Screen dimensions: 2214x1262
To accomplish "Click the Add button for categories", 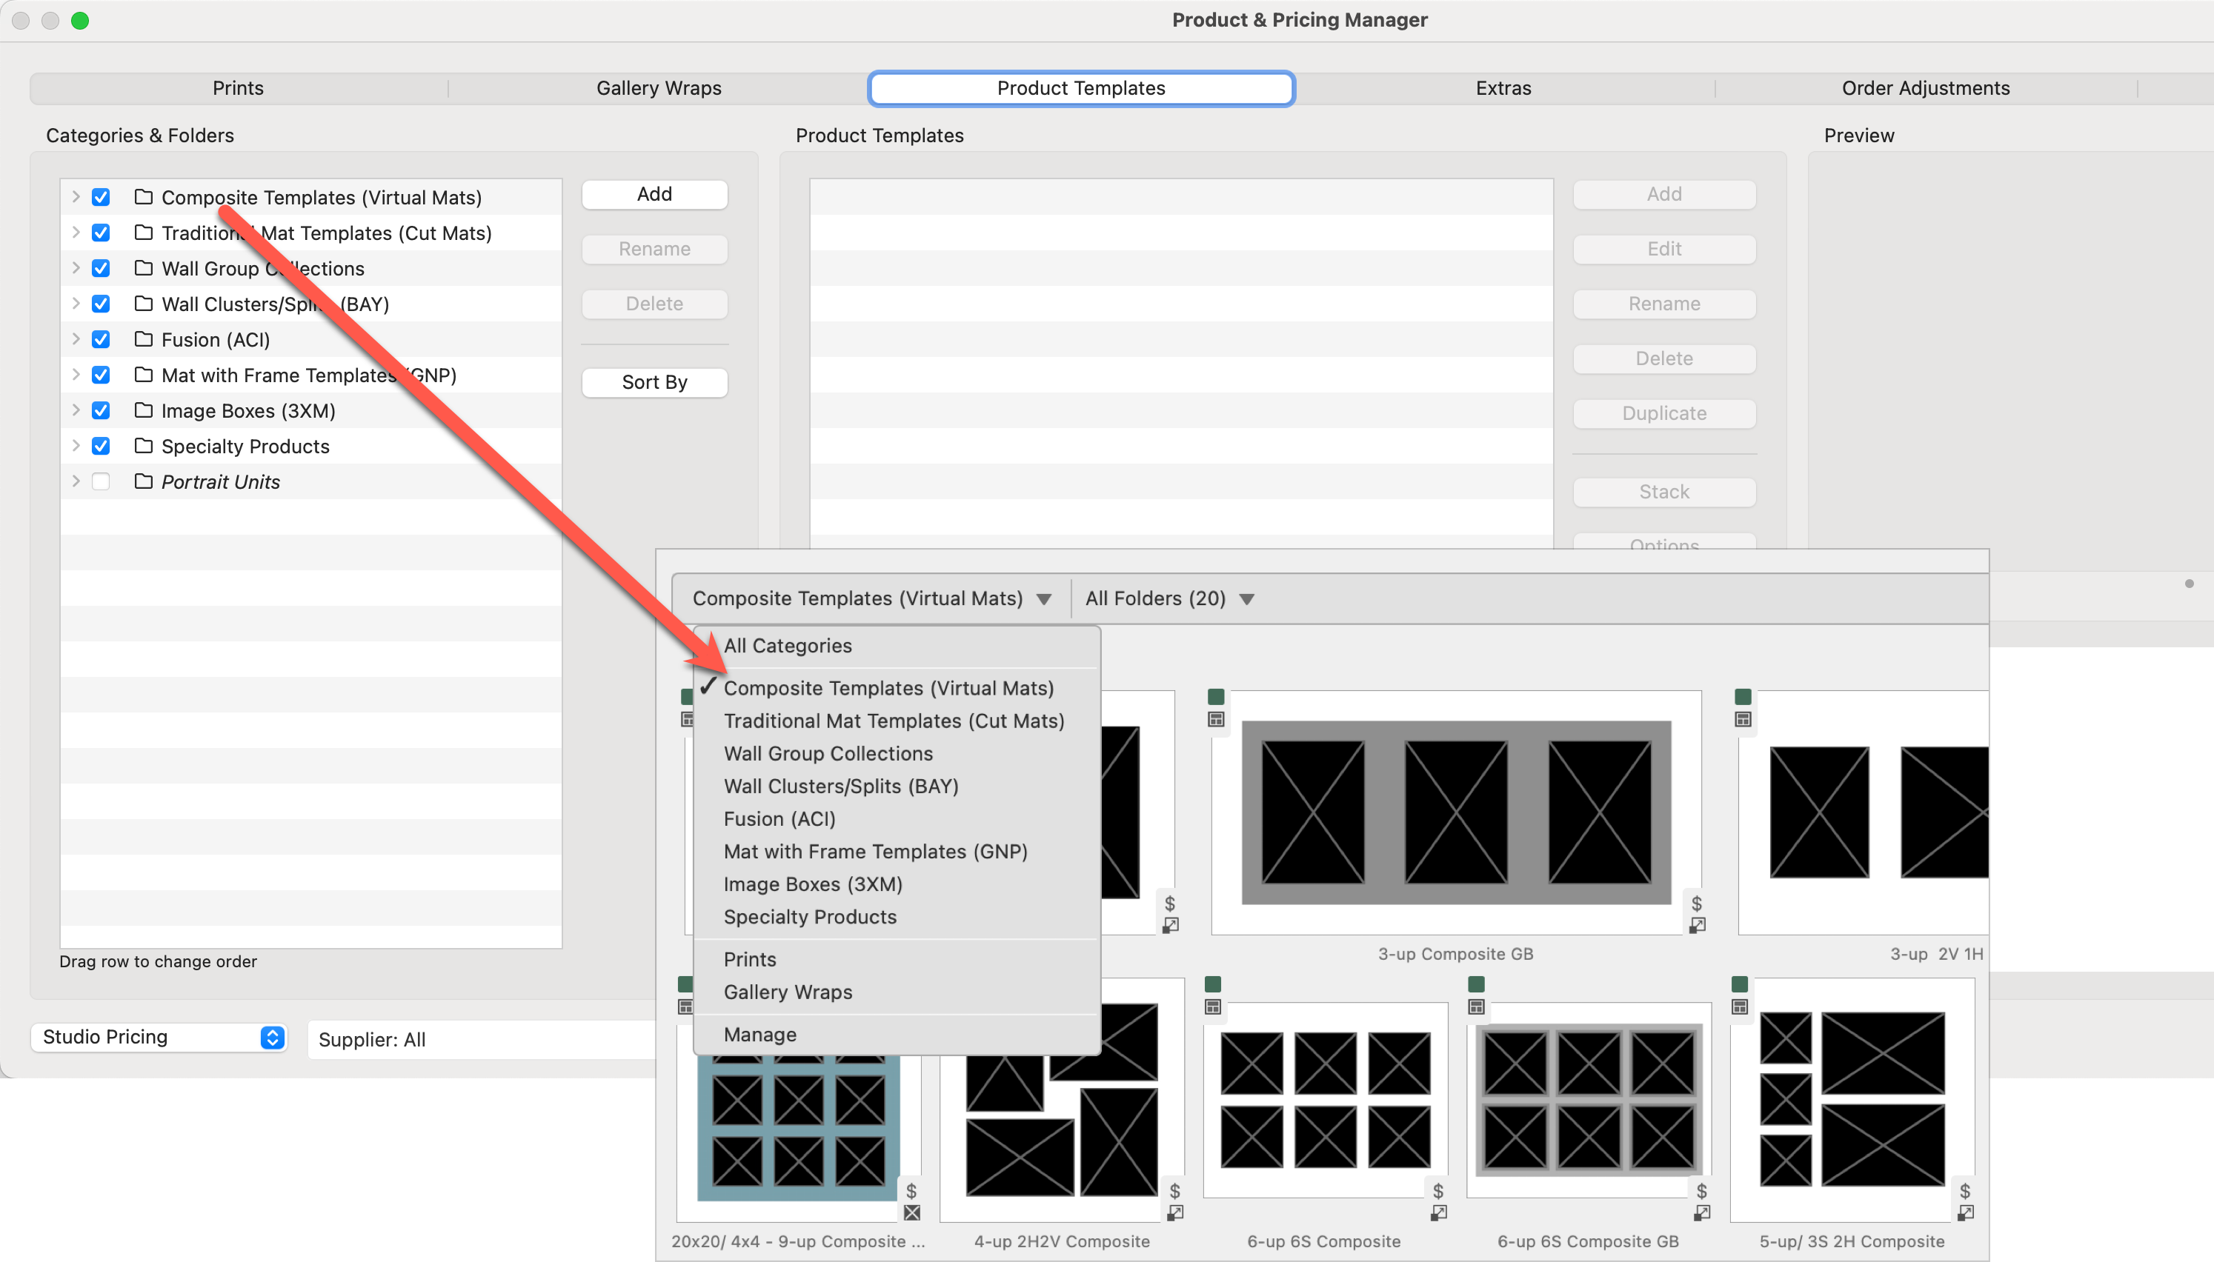I will pos(654,194).
